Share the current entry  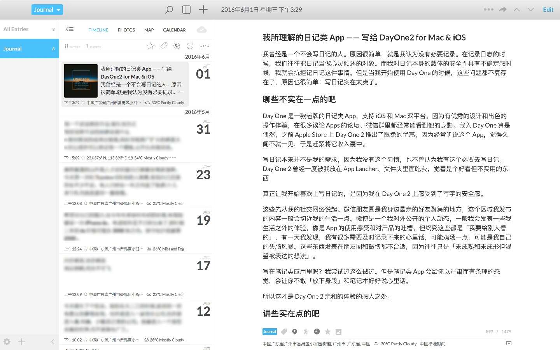coord(502,9)
